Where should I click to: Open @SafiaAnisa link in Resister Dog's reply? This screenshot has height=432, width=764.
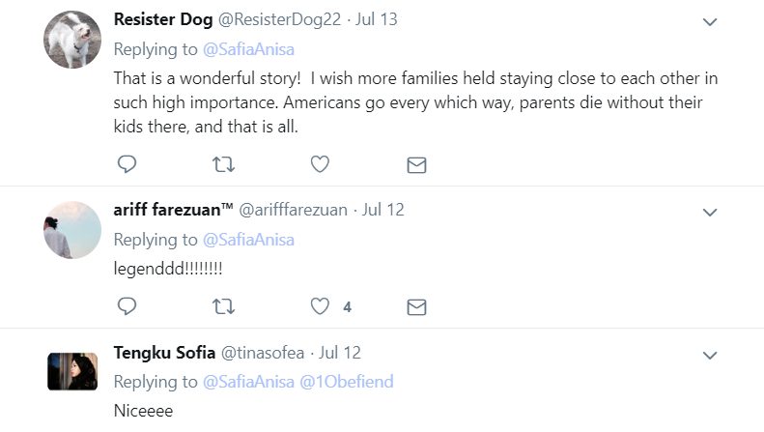point(248,48)
